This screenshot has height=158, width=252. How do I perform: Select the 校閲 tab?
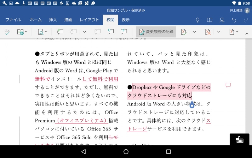click(x=111, y=20)
